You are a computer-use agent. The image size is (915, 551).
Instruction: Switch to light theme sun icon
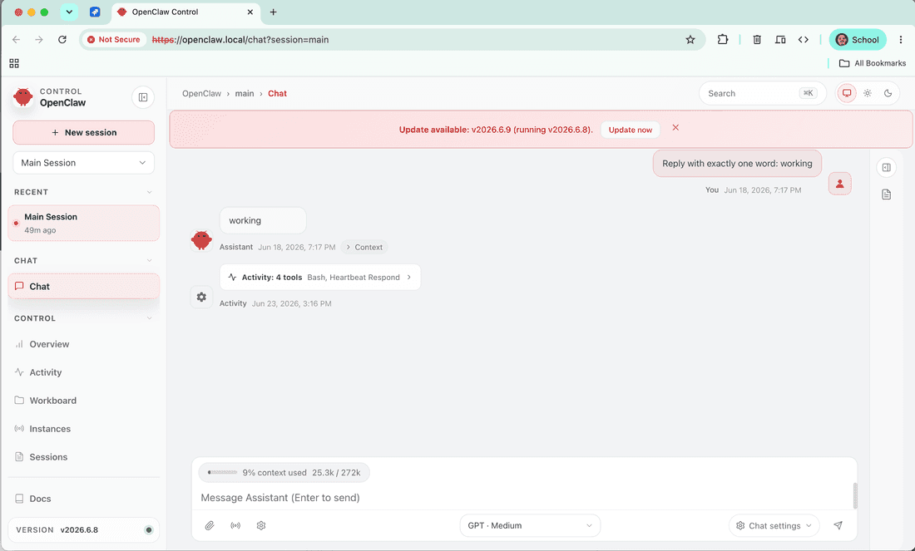click(x=868, y=93)
